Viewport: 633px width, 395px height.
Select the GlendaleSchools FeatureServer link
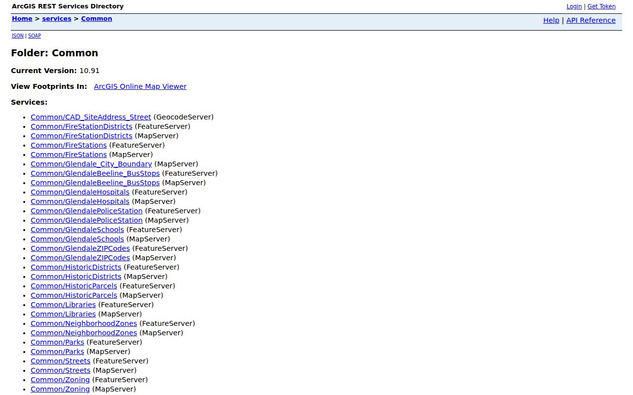77,230
